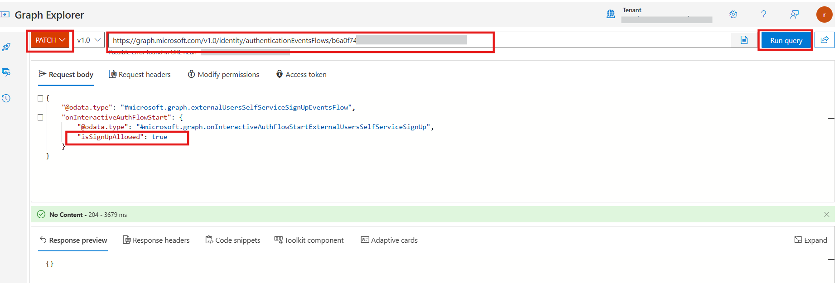Switch to the Request headers tab

140,74
